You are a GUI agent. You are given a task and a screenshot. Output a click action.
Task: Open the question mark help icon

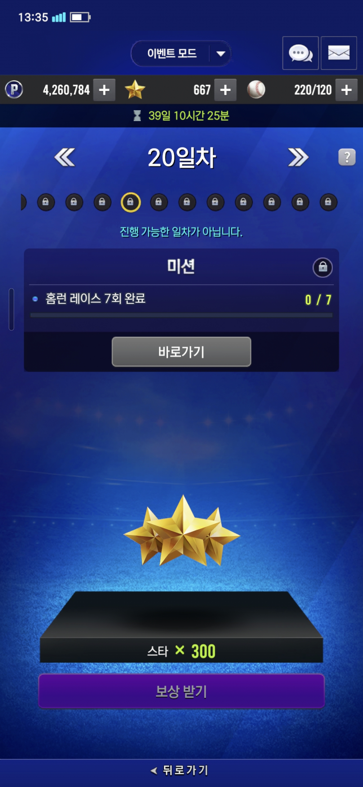347,157
